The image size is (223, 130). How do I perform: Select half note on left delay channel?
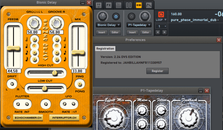34,40
